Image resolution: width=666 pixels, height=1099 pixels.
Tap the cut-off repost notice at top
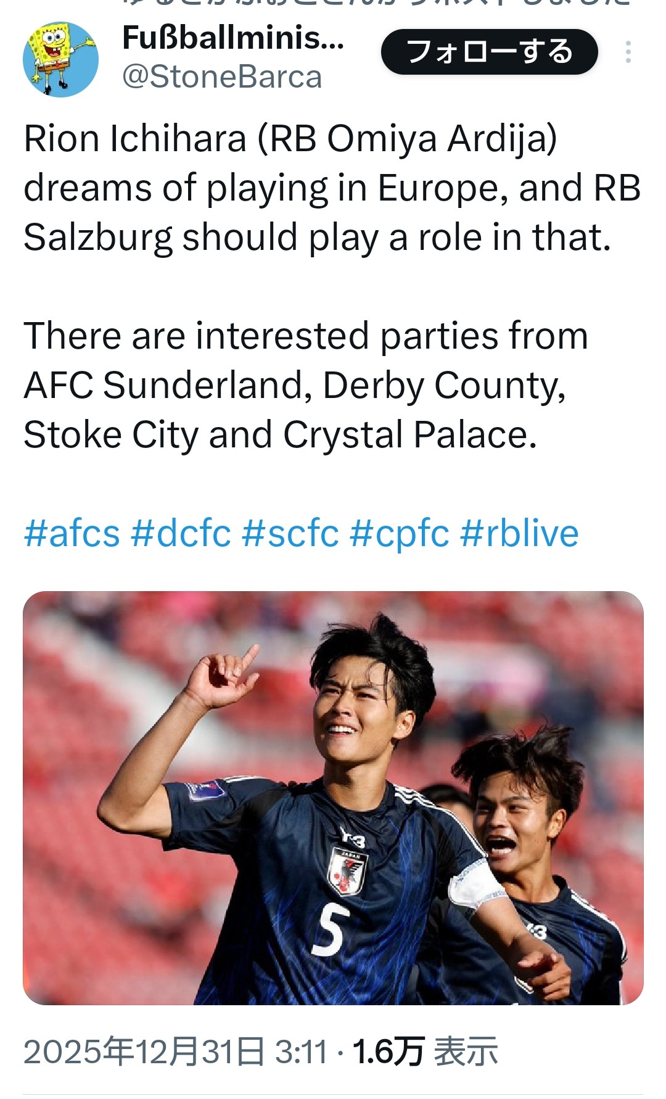point(376,4)
